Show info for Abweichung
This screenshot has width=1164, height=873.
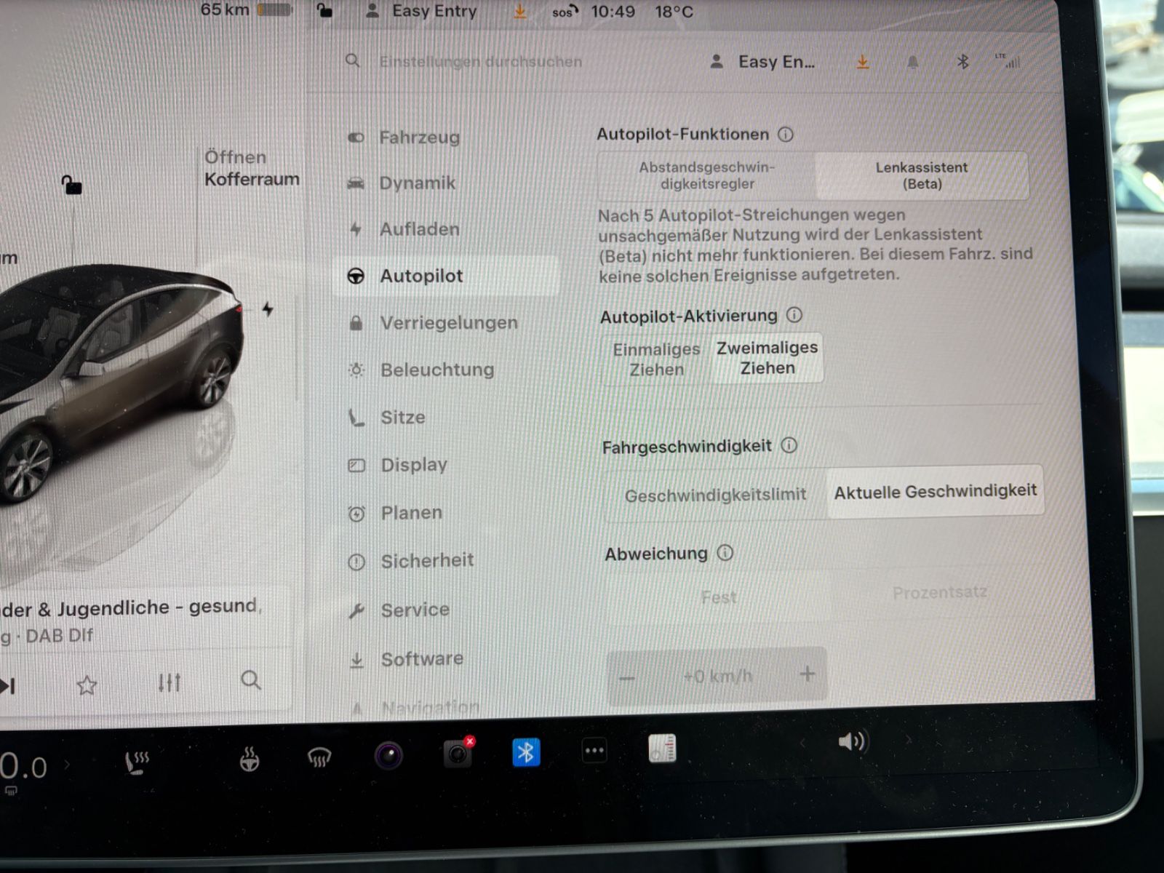[725, 553]
